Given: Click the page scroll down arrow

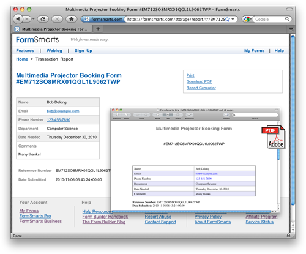Looking at the screenshot, I should tap(293, 230).
